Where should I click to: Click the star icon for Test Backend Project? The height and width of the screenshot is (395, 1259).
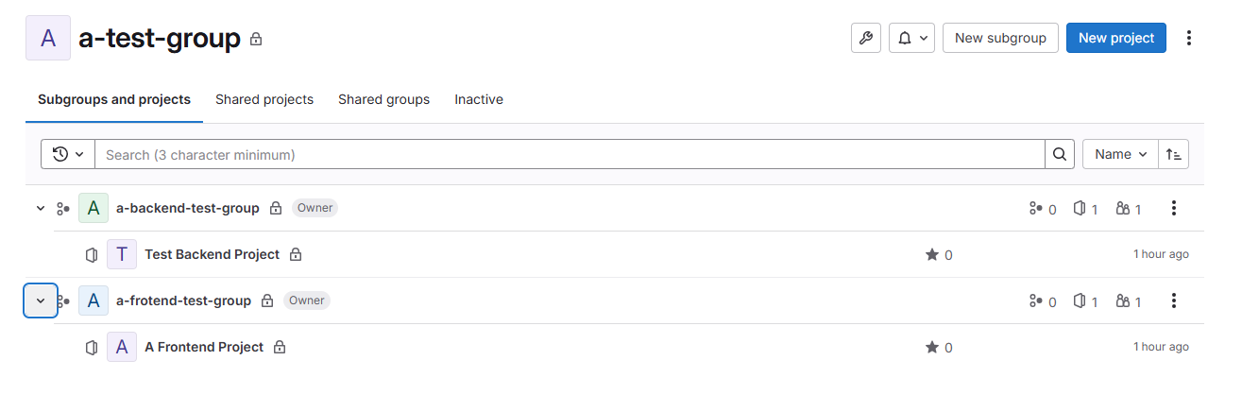click(x=932, y=254)
